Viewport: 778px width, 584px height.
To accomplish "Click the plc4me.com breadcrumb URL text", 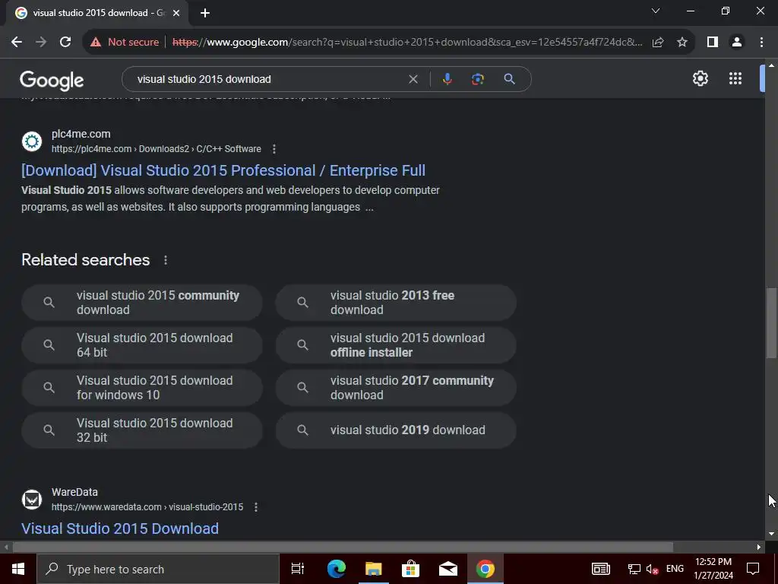I will [x=157, y=149].
